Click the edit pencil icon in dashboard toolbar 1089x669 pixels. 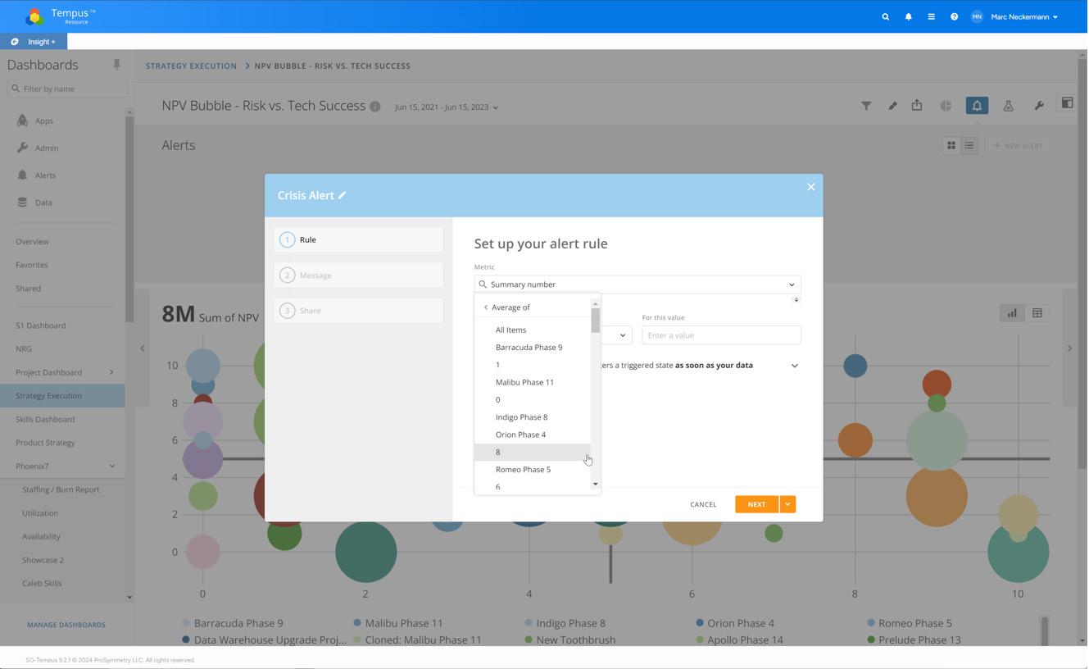click(x=892, y=106)
